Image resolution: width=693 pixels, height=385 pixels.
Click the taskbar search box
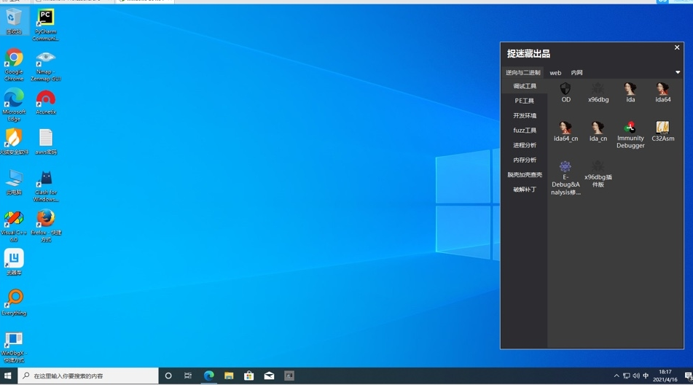88,376
